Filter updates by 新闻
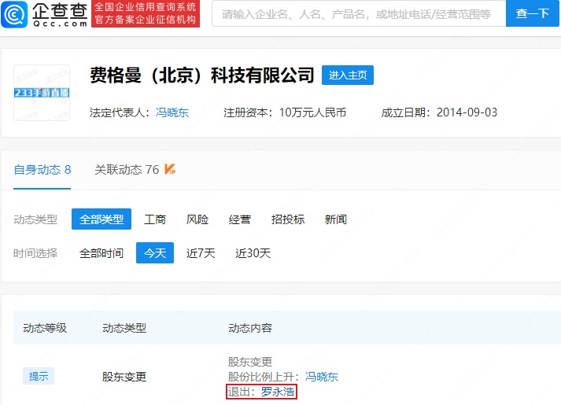 336,219
